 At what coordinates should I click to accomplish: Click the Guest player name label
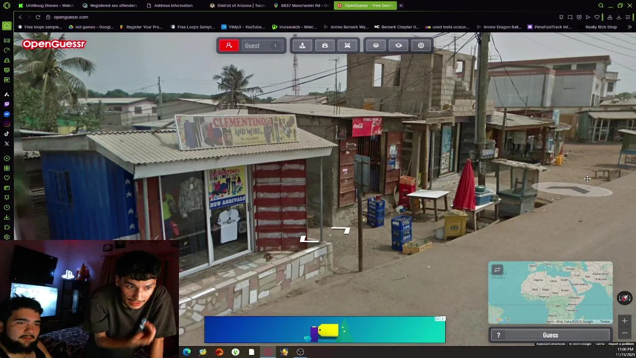click(252, 46)
